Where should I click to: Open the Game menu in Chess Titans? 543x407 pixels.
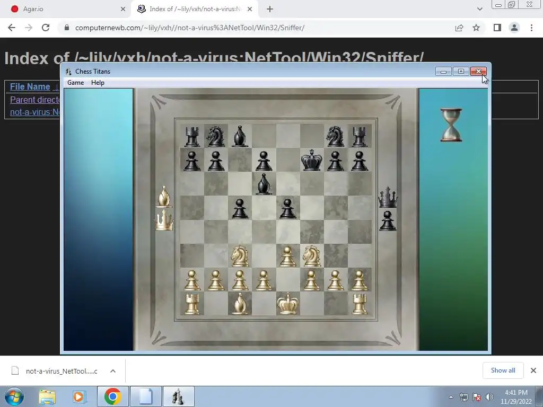(x=75, y=83)
